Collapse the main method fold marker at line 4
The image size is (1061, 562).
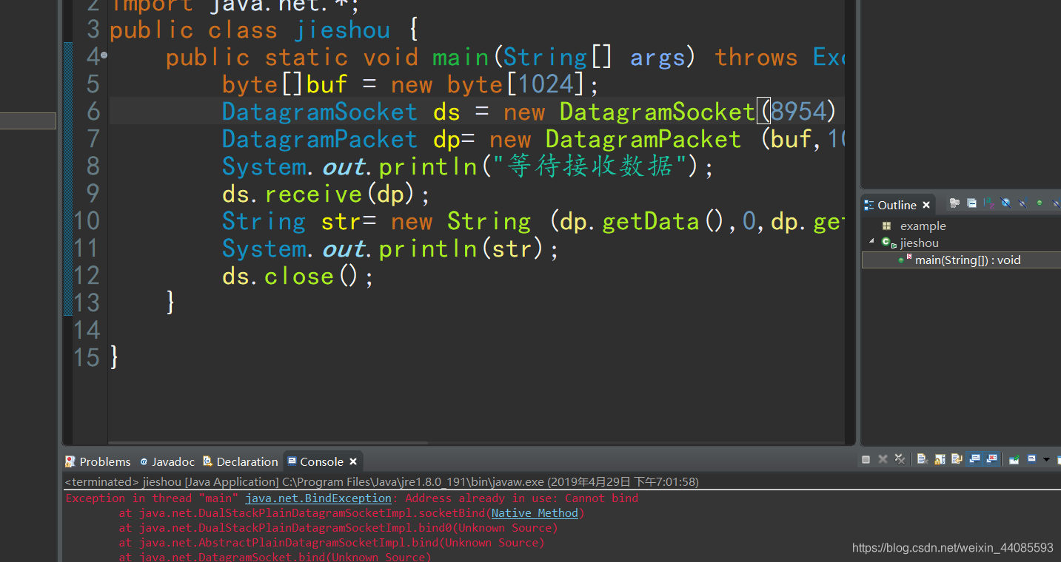pos(104,55)
